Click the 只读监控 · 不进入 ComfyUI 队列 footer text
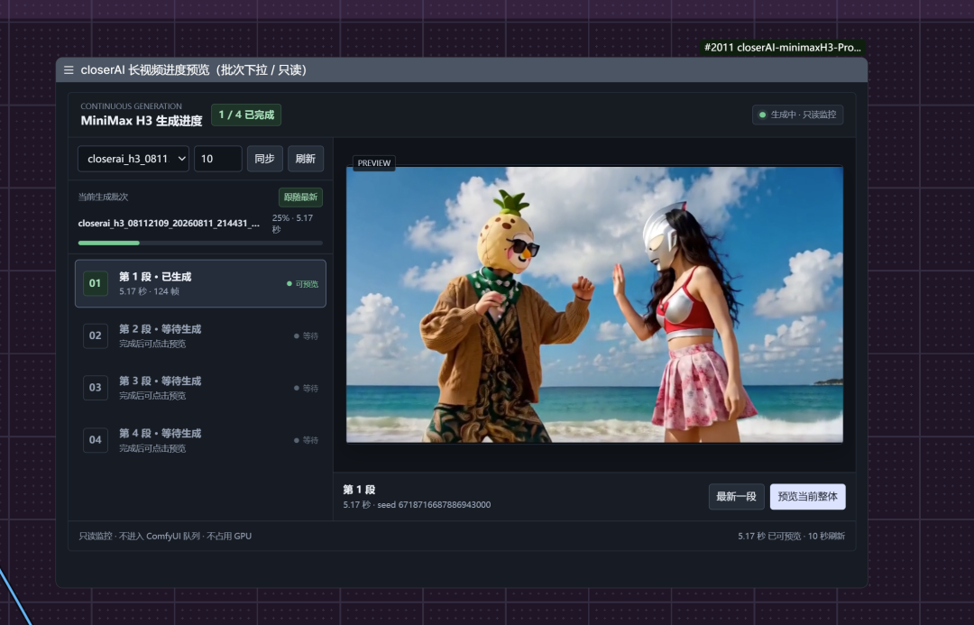Image resolution: width=974 pixels, height=625 pixels. [165, 536]
